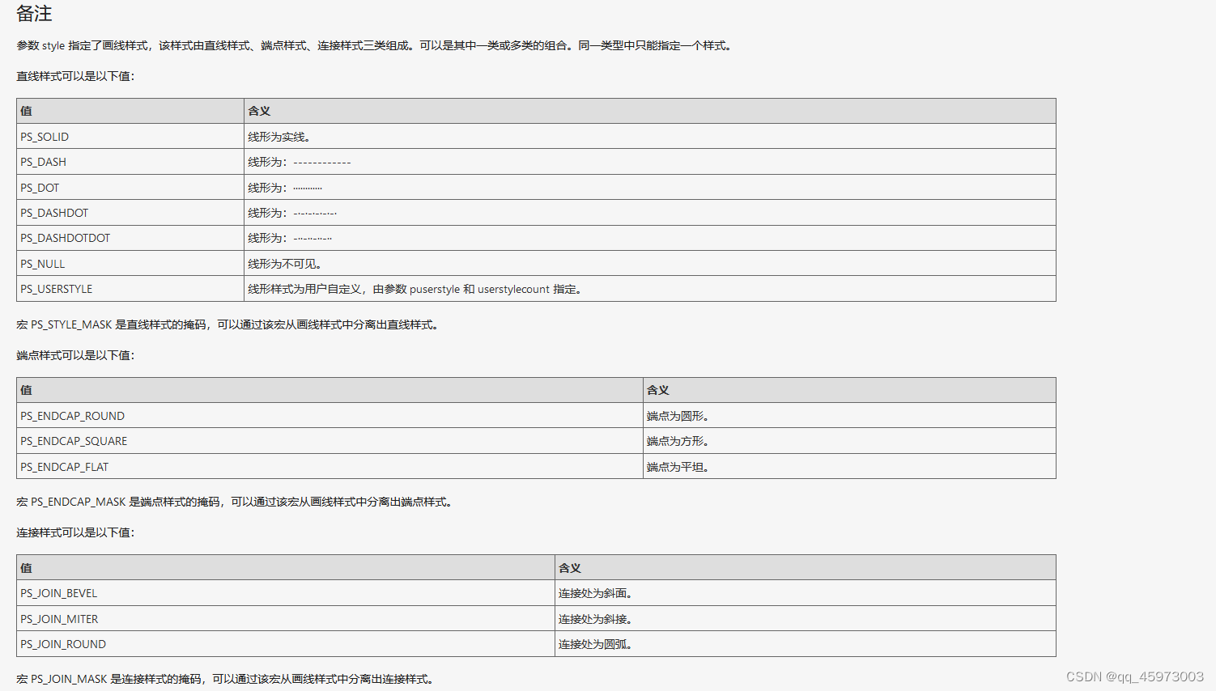1216x691 pixels.
Task: Select the PS_DASHDOTDOT table cell
Action: pyautogui.click(x=130, y=238)
